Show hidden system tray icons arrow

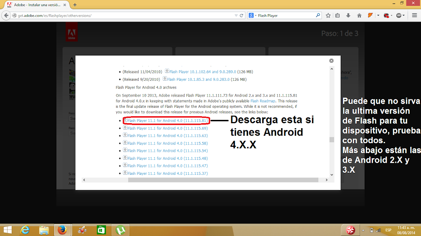click(363, 230)
